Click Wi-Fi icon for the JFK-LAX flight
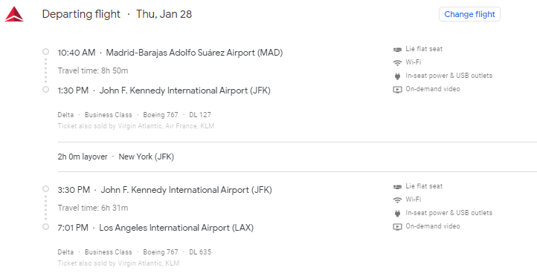The height and width of the screenshot is (273, 537). pos(397,200)
